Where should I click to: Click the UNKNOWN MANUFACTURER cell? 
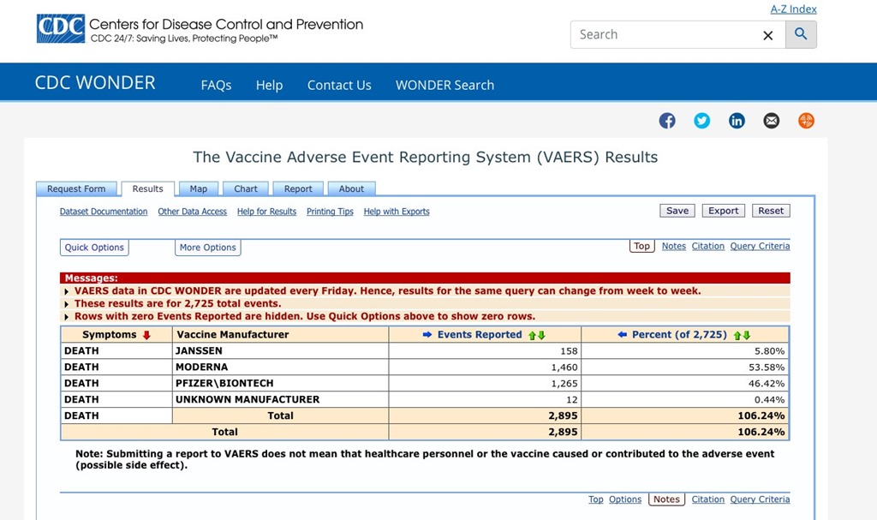280,400
